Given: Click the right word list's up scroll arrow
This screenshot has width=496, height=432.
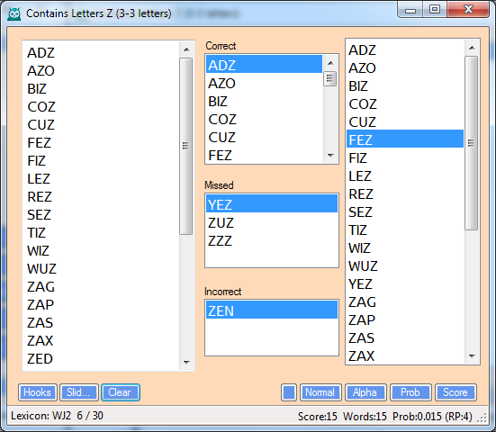Looking at the screenshot, I should coord(472,48).
